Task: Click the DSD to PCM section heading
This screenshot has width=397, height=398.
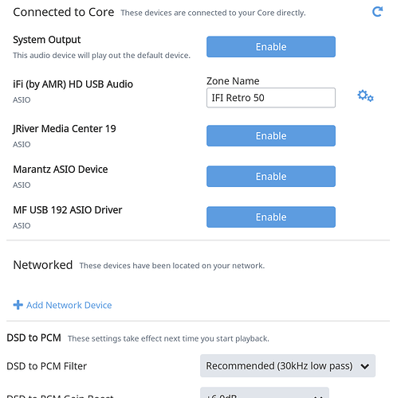Action: [33, 338]
